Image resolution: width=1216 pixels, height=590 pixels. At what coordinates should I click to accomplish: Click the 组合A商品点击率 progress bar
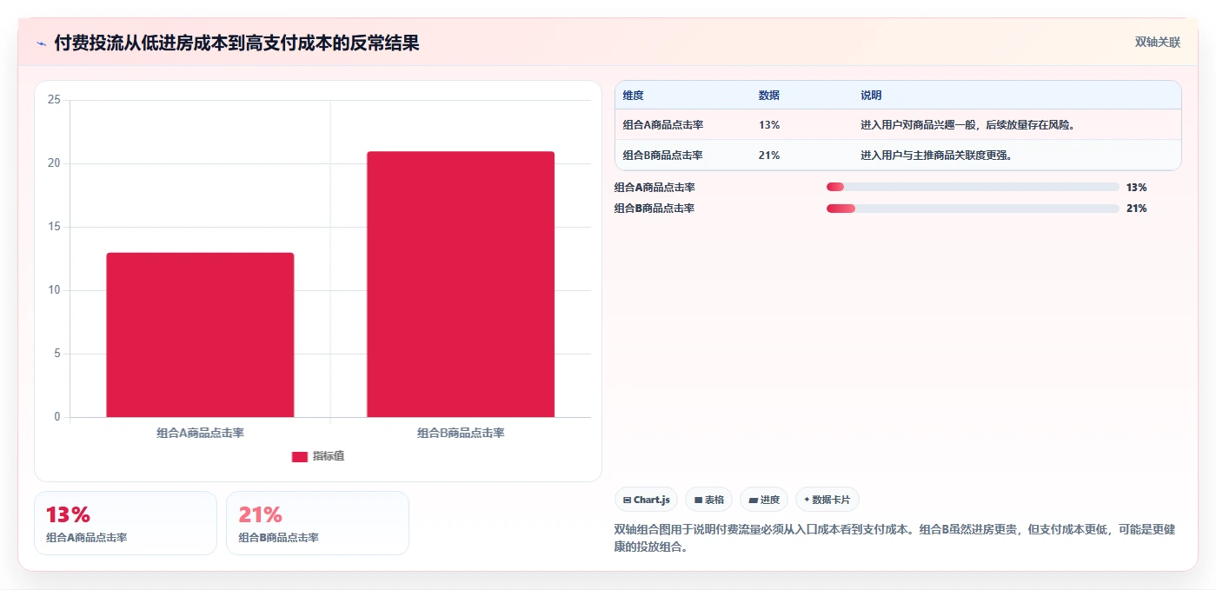(973, 187)
